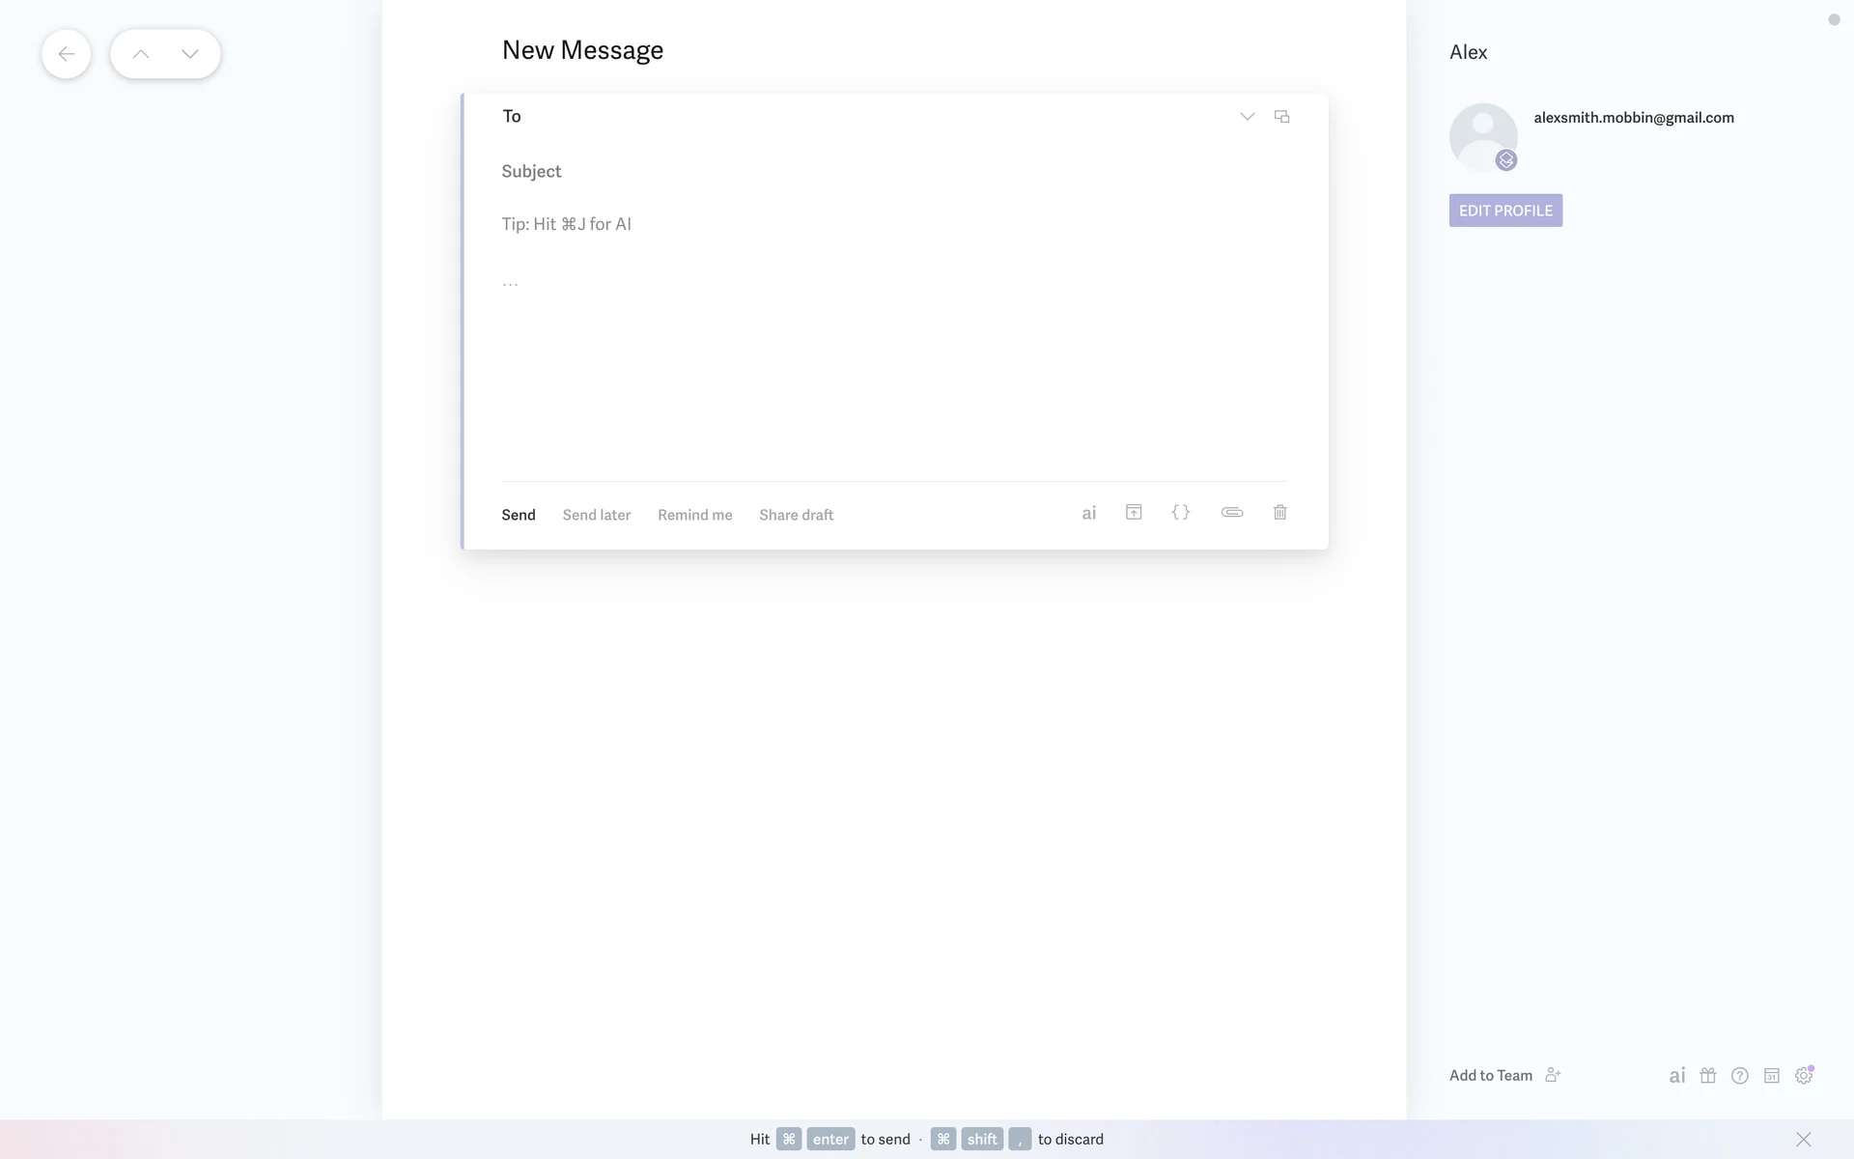Pop out the compose window icon
Viewport: 1854px width, 1159px height.
[x=1281, y=117]
